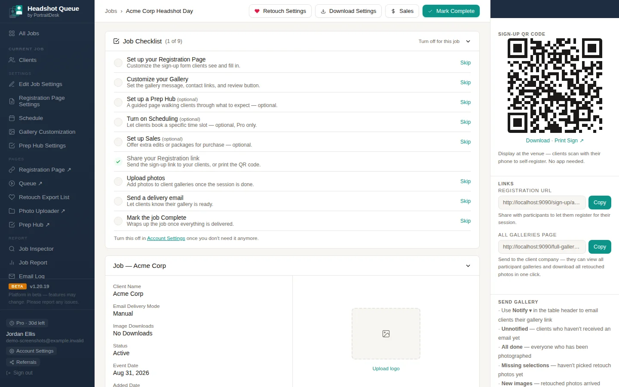Open All Jobs in sidebar

tap(47, 34)
